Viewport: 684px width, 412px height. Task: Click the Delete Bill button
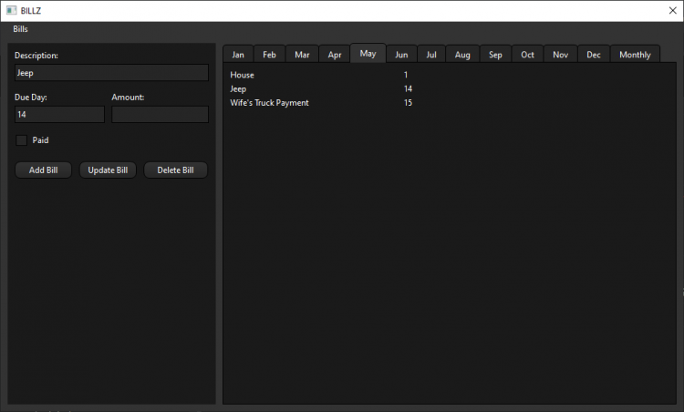click(175, 170)
